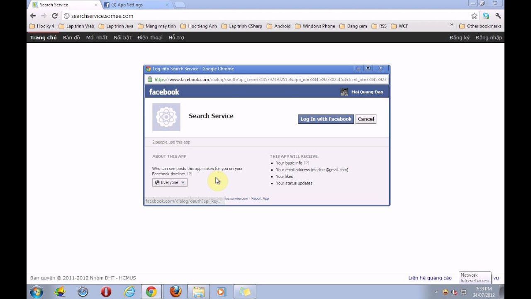Open Internet Explorer from the taskbar

(129, 292)
